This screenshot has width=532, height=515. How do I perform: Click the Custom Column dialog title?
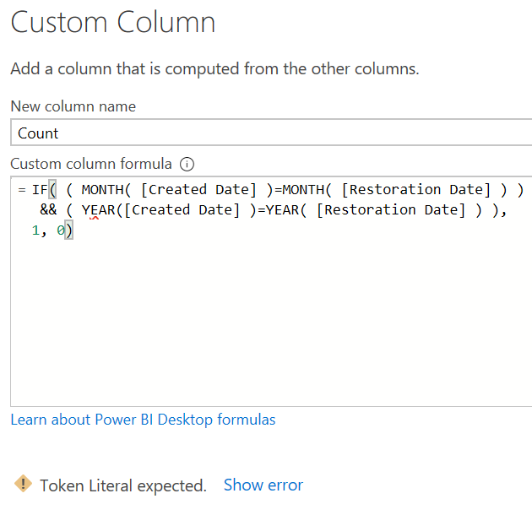(x=113, y=23)
